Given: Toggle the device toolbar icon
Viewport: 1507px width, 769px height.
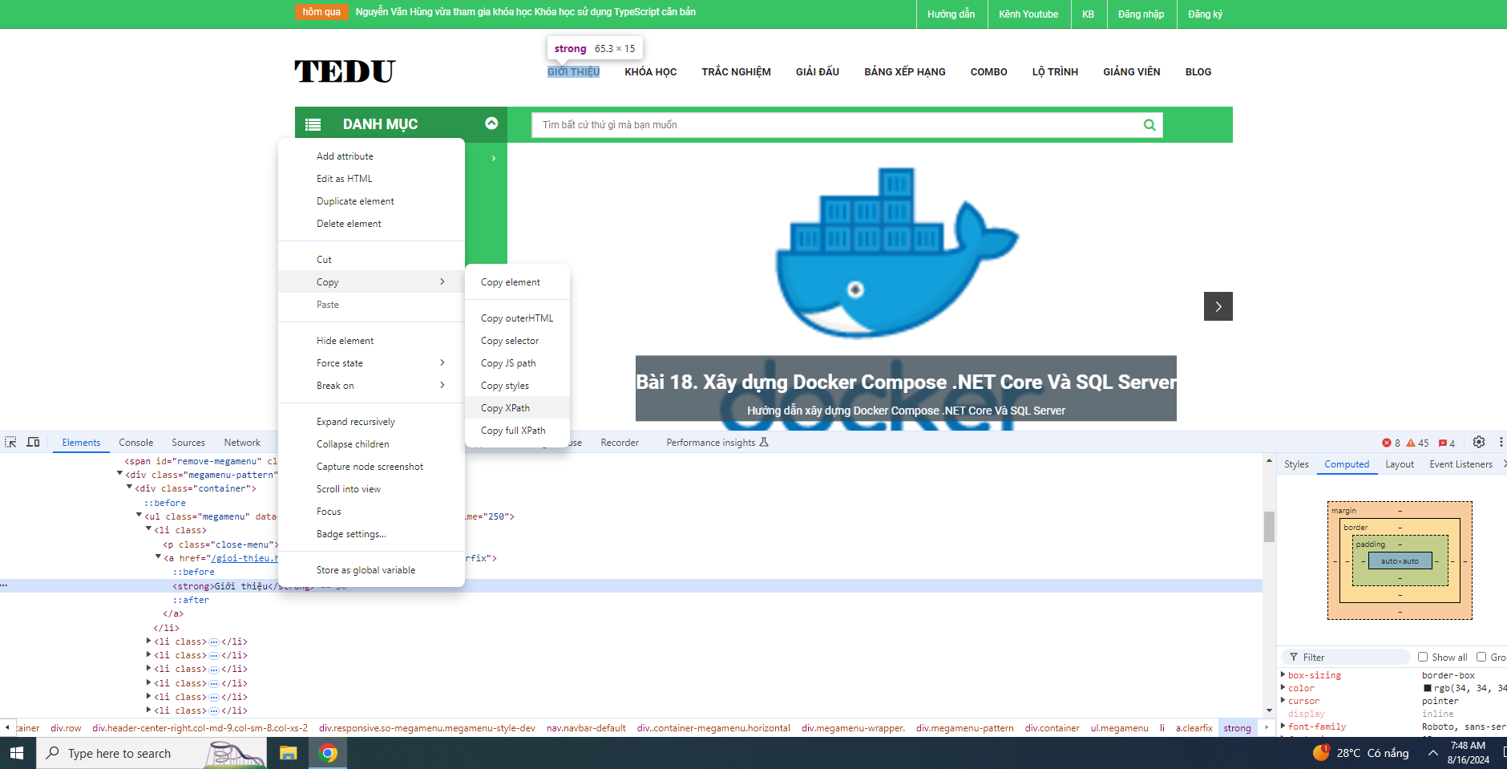Looking at the screenshot, I should 33,442.
